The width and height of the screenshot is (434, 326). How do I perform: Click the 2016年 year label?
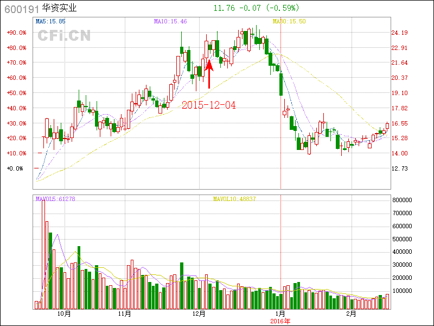[x=281, y=321]
